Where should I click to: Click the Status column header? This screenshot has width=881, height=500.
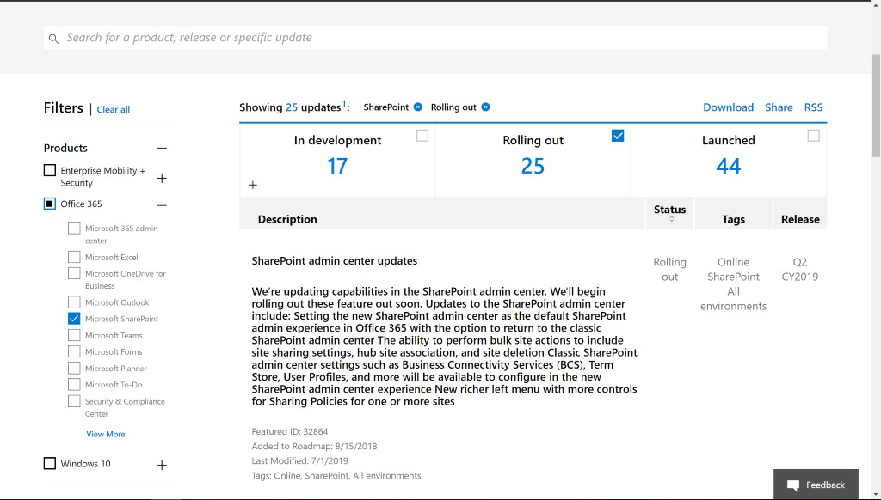(x=669, y=213)
